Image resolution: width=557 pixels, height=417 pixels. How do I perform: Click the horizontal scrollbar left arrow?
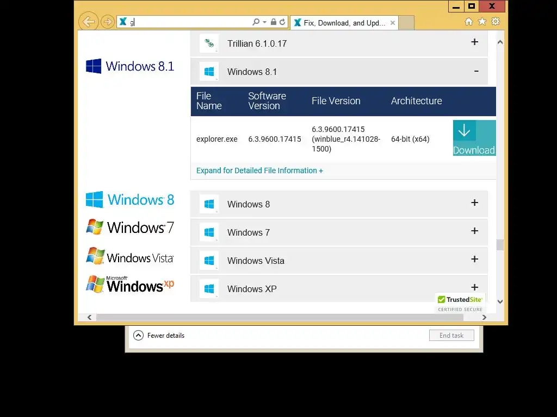pos(90,317)
